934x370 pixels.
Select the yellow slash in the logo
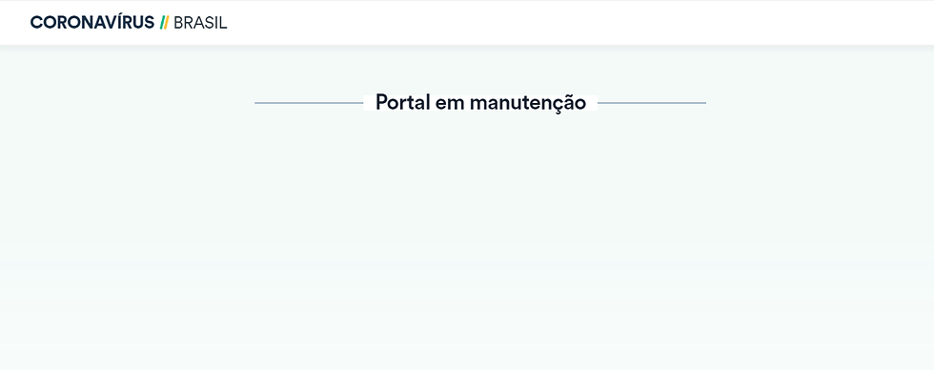(x=166, y=23)
